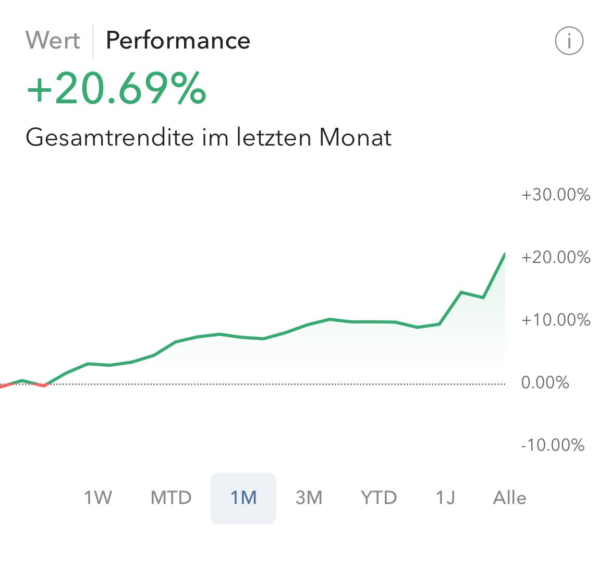The height and width of the screenshot is (564, 610).
Task: Switch to the Wert tab
Action: pos(53,41)
